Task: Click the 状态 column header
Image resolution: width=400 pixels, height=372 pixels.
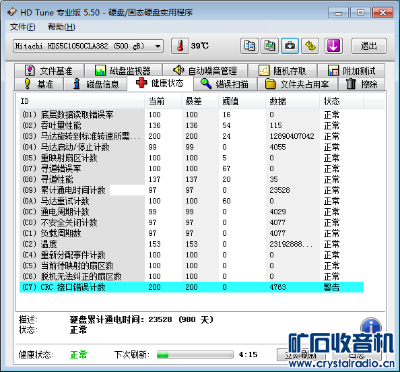Action: pyautogui.click(x=341, y=101)
